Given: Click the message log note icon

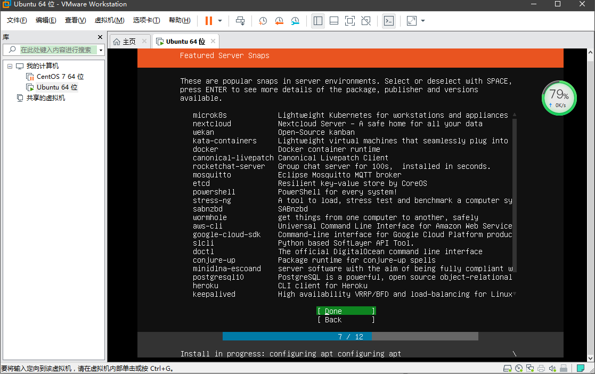Looking at the screenshot, I should point(580,368).
